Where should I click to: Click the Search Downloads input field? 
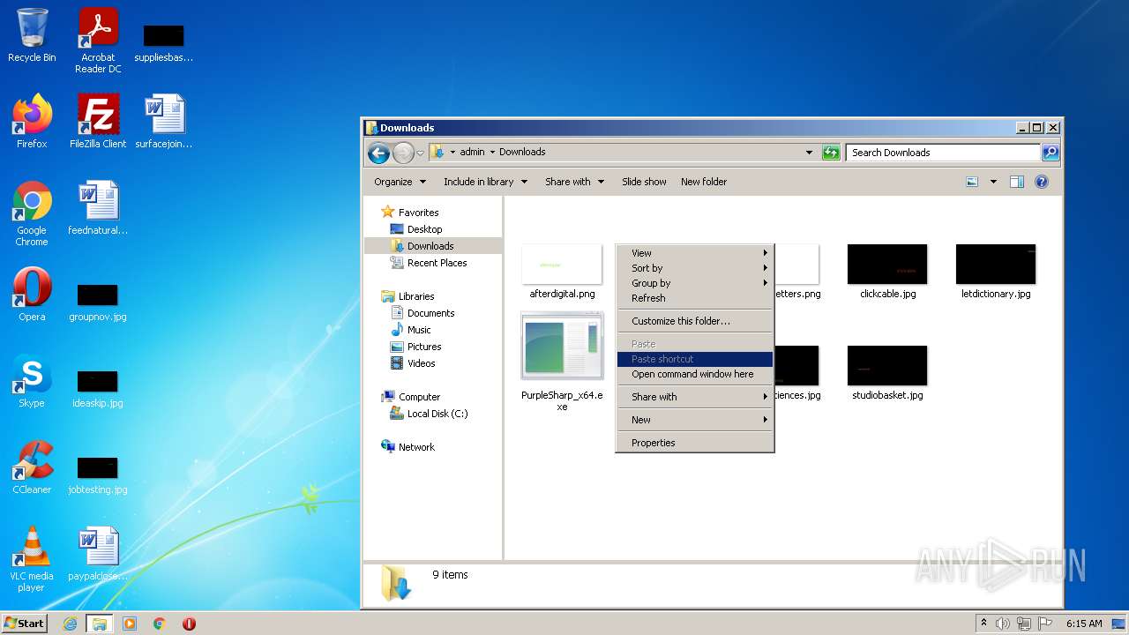[x=943, y=153]
